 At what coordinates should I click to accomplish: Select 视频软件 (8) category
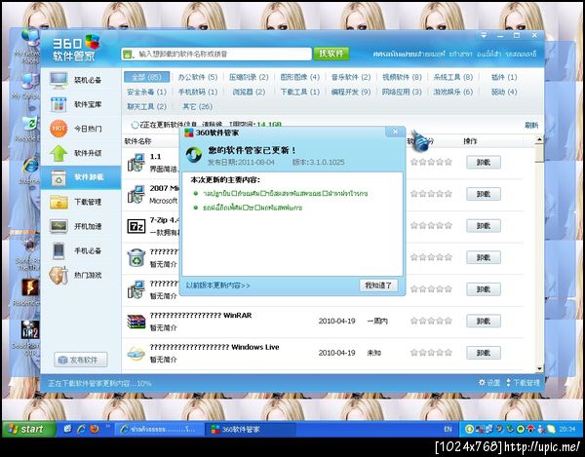coord(402,77)
